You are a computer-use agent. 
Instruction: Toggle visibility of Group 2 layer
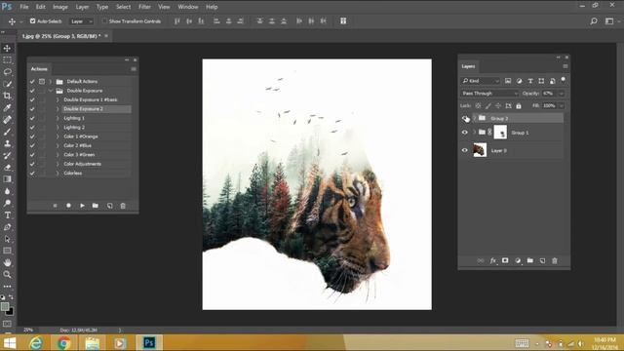point(465,118)
